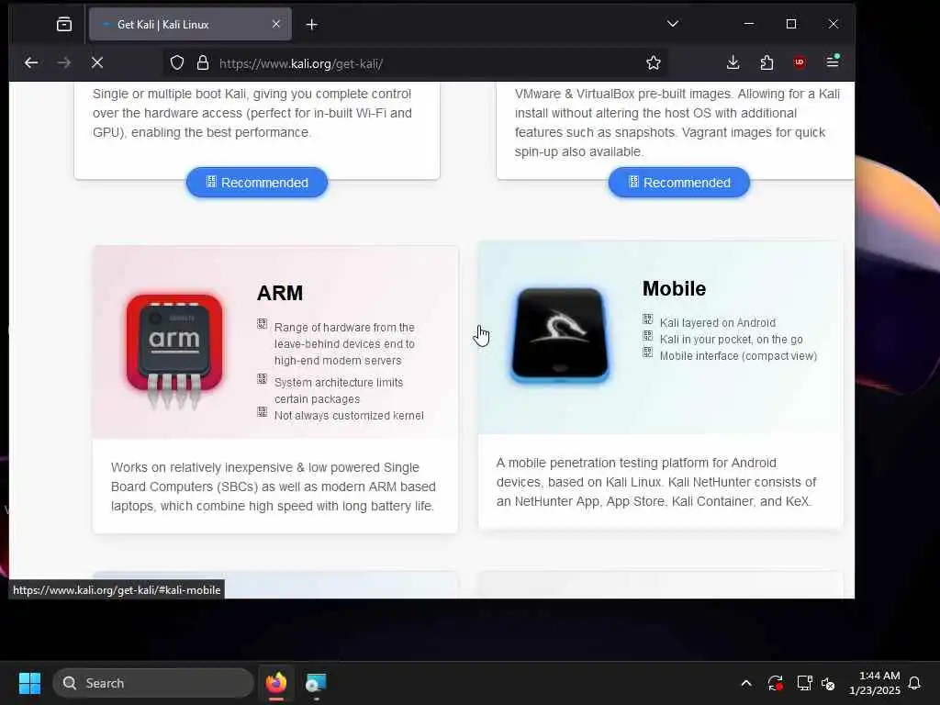
Task: Click 'Not always customized kernel' text
Action: coord(349,416)
